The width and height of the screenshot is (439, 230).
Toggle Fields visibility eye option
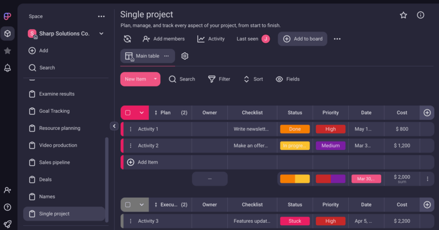click(288, 79)
